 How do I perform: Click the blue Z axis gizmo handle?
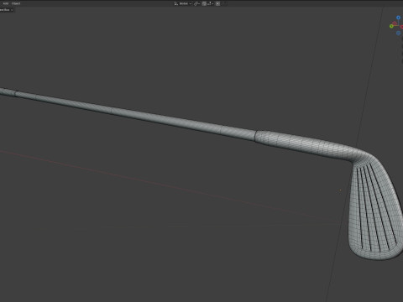[398, 18]
